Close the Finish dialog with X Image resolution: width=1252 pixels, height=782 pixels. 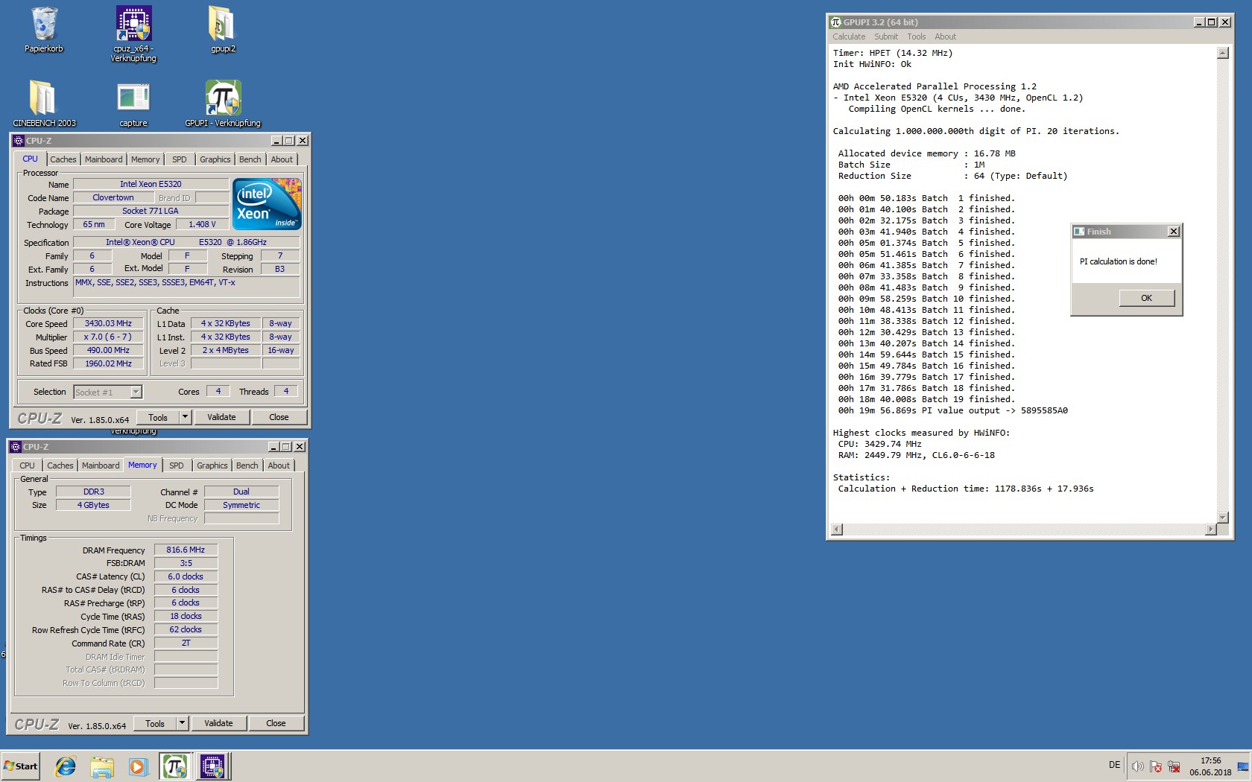[1174, 232]
